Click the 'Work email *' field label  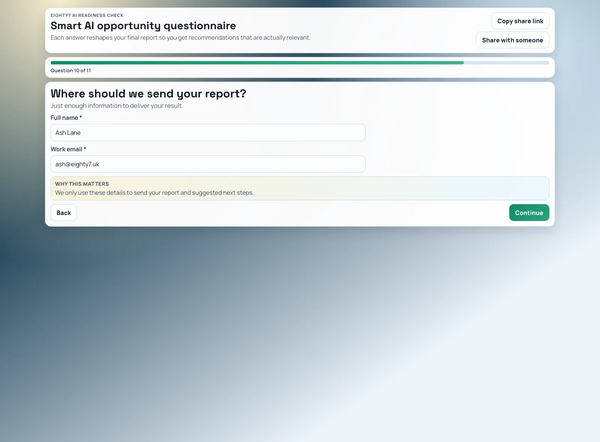click(x=68, y=149)
